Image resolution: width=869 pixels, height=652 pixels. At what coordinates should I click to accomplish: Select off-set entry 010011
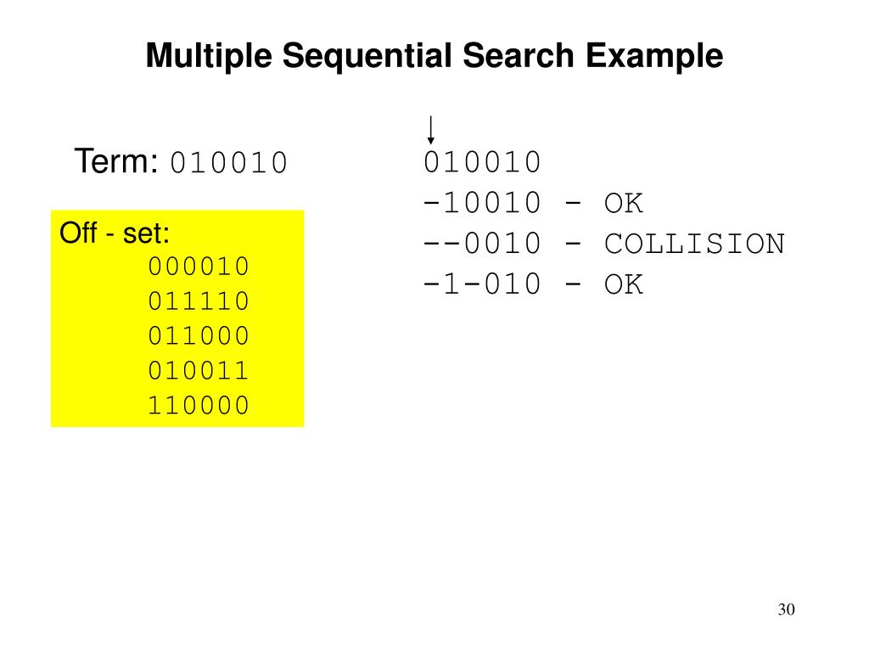click(199, 371)
